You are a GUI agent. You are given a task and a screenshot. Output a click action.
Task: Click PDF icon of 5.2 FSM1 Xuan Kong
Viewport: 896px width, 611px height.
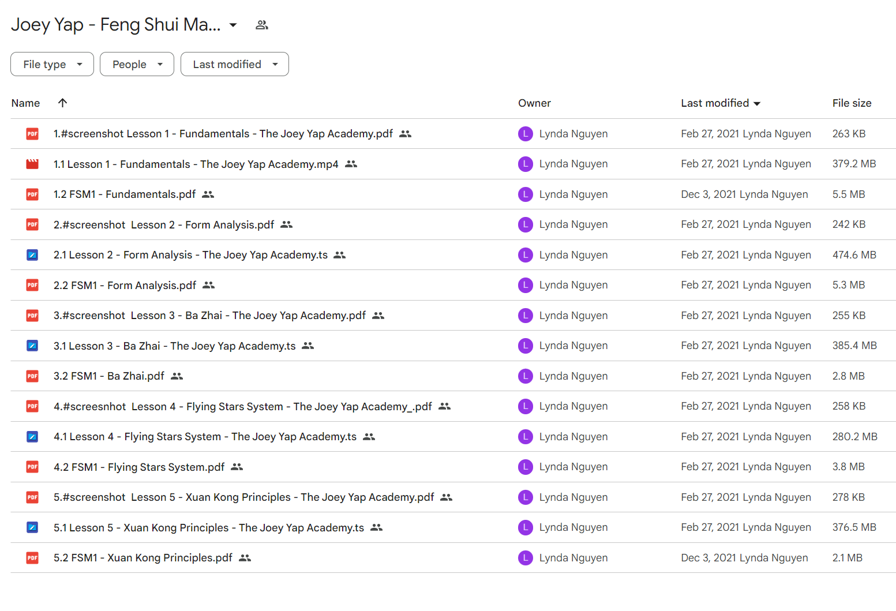[32, 558]
